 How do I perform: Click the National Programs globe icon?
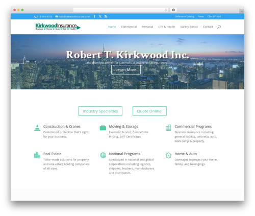click(103, 155)
